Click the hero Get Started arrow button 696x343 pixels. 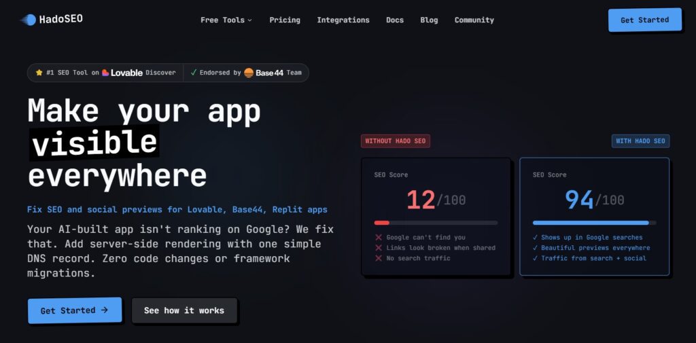coord(75,310)
